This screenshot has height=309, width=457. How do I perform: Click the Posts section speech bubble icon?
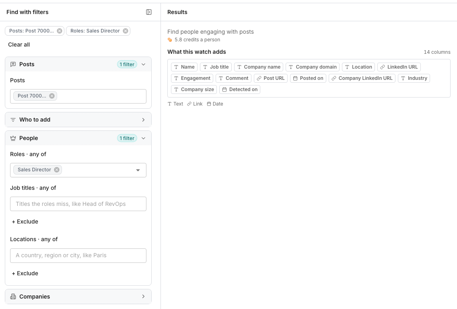(x=13, y=64)
